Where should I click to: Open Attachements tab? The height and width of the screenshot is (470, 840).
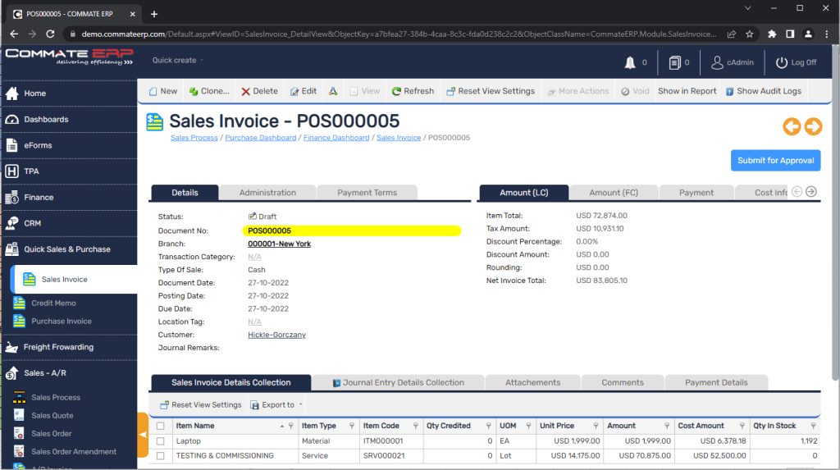[532, 383]
